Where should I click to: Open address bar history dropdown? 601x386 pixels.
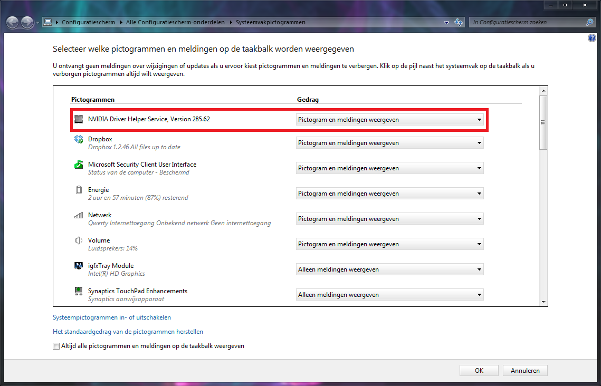(x=446, y=23)
